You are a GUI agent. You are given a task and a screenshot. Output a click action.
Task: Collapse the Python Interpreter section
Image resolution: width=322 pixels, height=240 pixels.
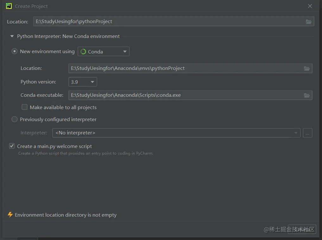pyautogui.click(x=12, y=36)
